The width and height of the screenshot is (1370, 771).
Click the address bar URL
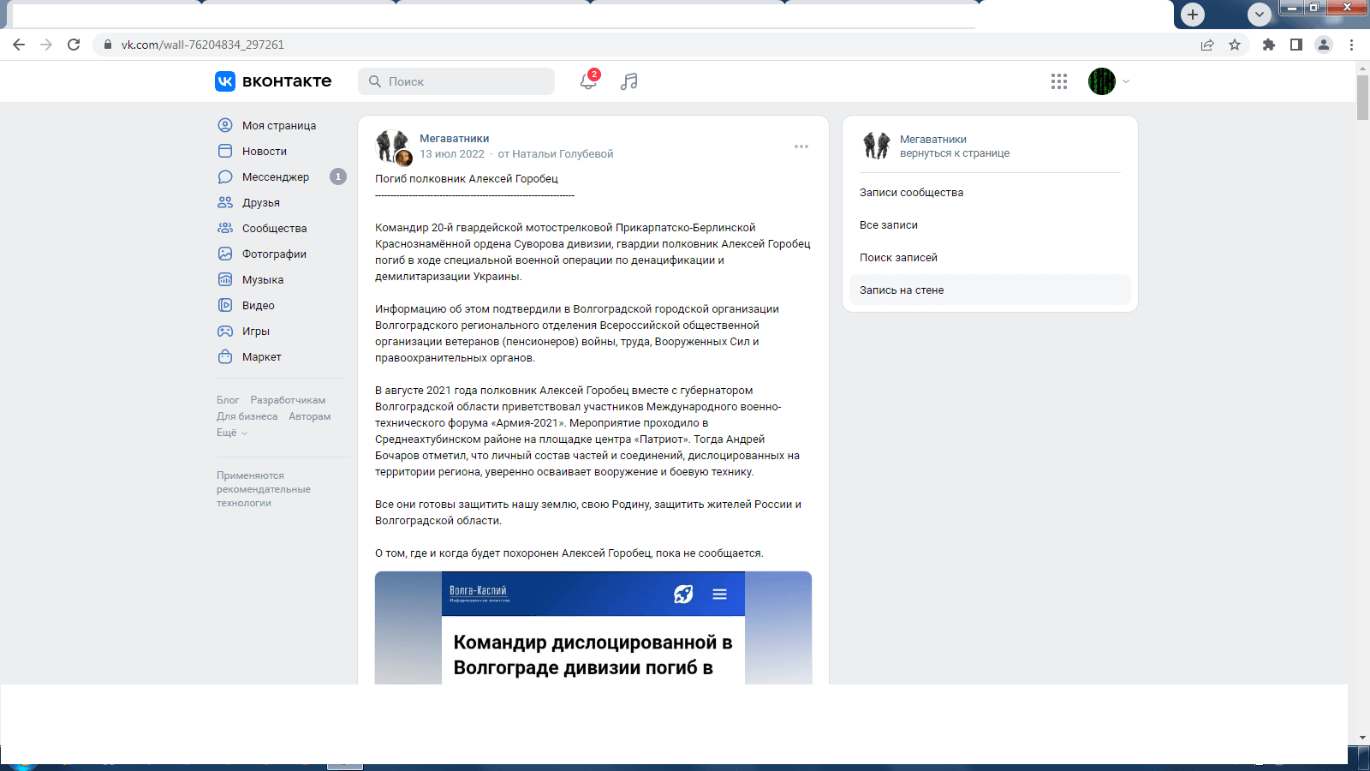203,45
